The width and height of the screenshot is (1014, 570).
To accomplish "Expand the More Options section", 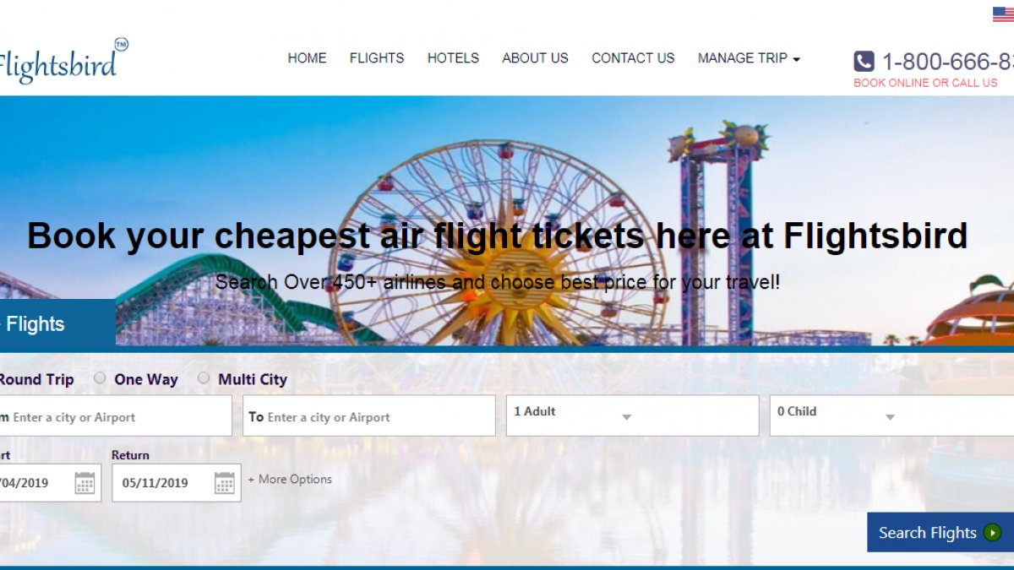I will 290,479.
